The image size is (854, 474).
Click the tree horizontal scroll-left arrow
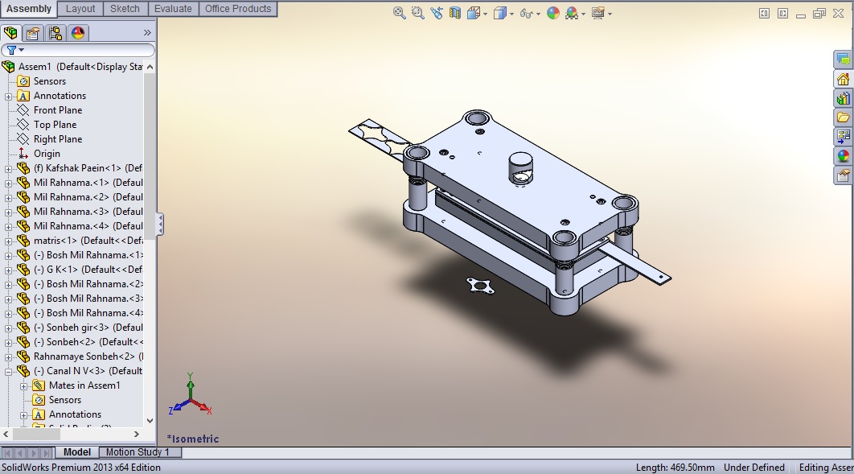pyautogui.click(x=6, y=435)
